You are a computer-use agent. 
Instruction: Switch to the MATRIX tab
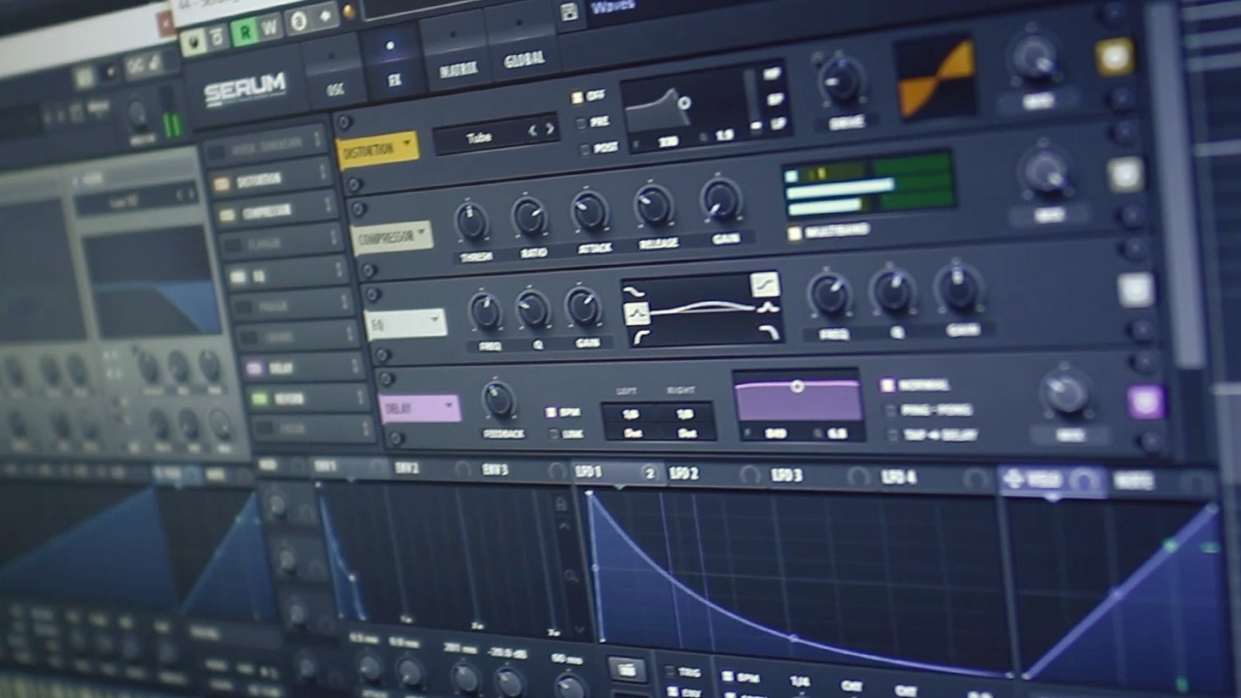coord(458,69)
